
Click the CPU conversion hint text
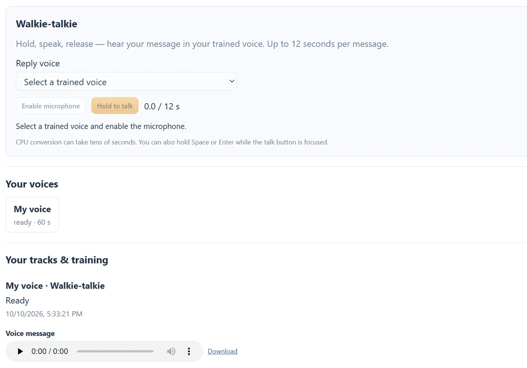click(172, 142)
